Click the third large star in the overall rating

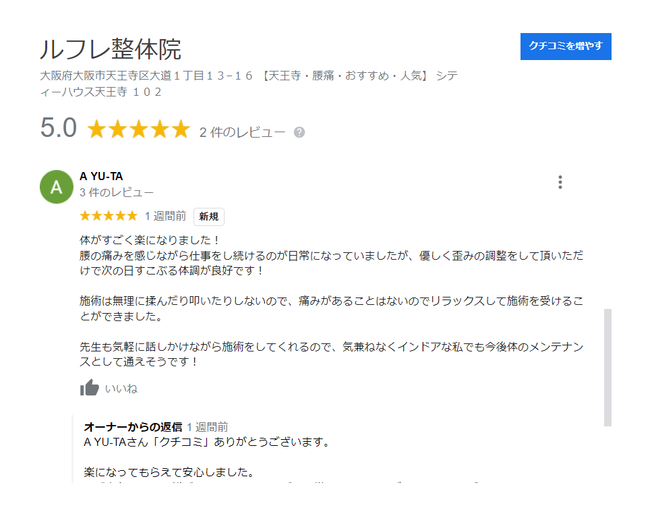coord(139,129)
